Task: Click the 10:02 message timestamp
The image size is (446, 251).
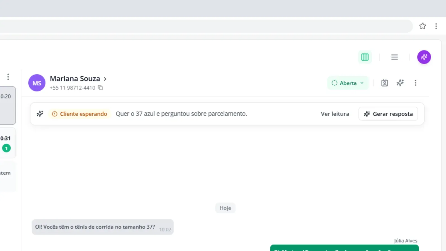Action: 165,230
